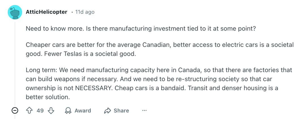
Task: Downvote the AtticHelicopter comment
Action: point(51,111)
